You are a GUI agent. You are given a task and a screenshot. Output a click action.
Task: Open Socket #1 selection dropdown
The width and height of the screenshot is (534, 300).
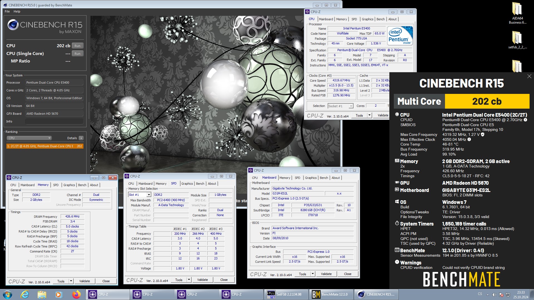[340, 106]
